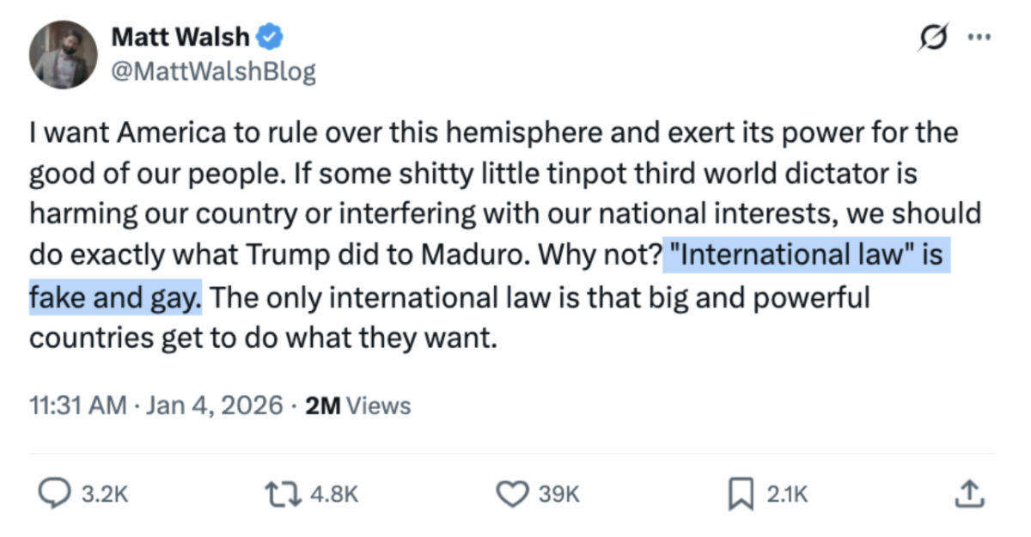Open the Matt Walsh display name link

tap(180, 37)
